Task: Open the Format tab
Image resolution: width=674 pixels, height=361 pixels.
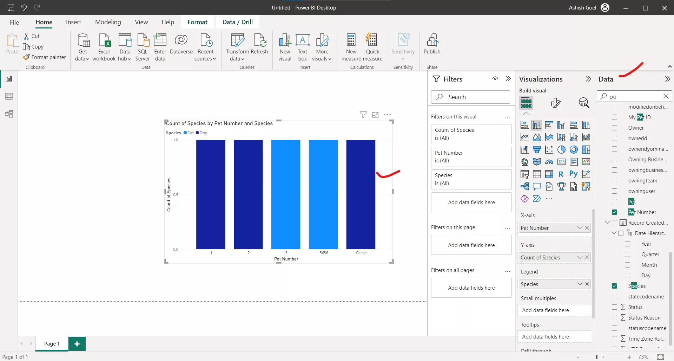Action: [198, 22]
